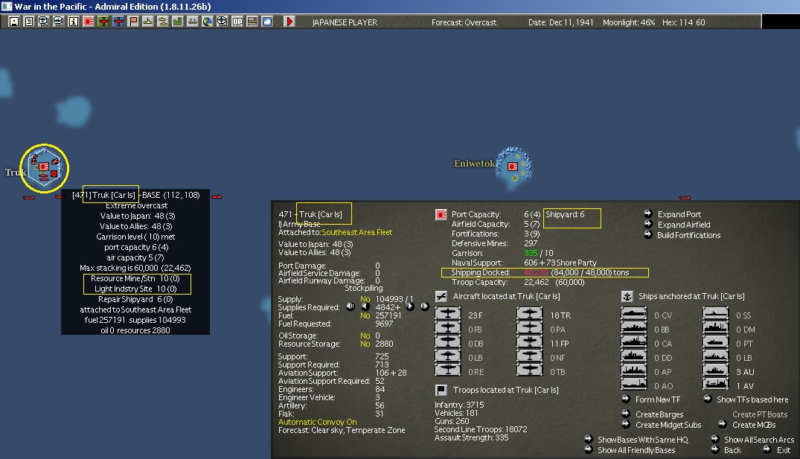Click the 'Forecast: Overcast' status text
Image resolution: width=800 pixels, height=459 pixels.
pos(464,22)
